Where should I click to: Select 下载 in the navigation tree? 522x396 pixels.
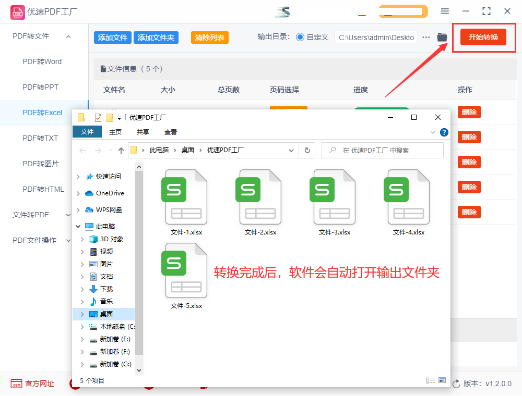point(106,289)
